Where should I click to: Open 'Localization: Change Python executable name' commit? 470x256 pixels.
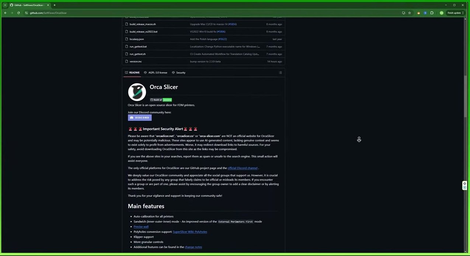[x=225, y=47]
